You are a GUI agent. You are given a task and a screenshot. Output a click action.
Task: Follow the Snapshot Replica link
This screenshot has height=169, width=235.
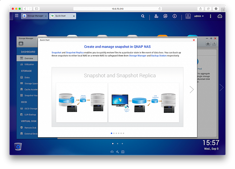coord(75,53)
